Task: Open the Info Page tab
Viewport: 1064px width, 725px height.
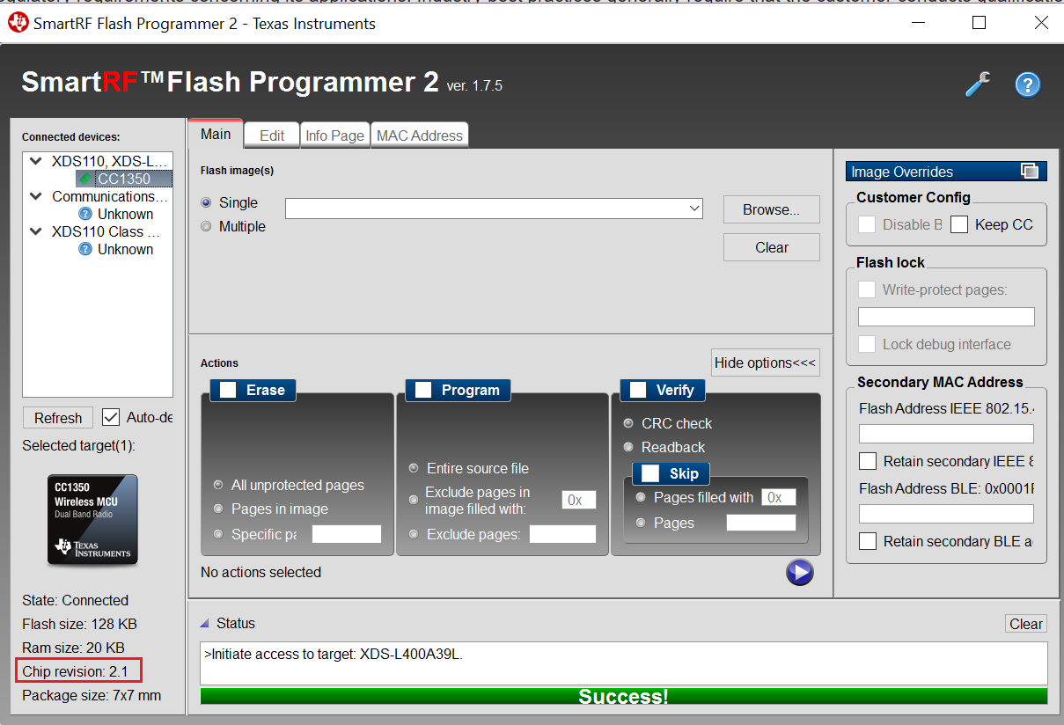Action: point(335,135)
